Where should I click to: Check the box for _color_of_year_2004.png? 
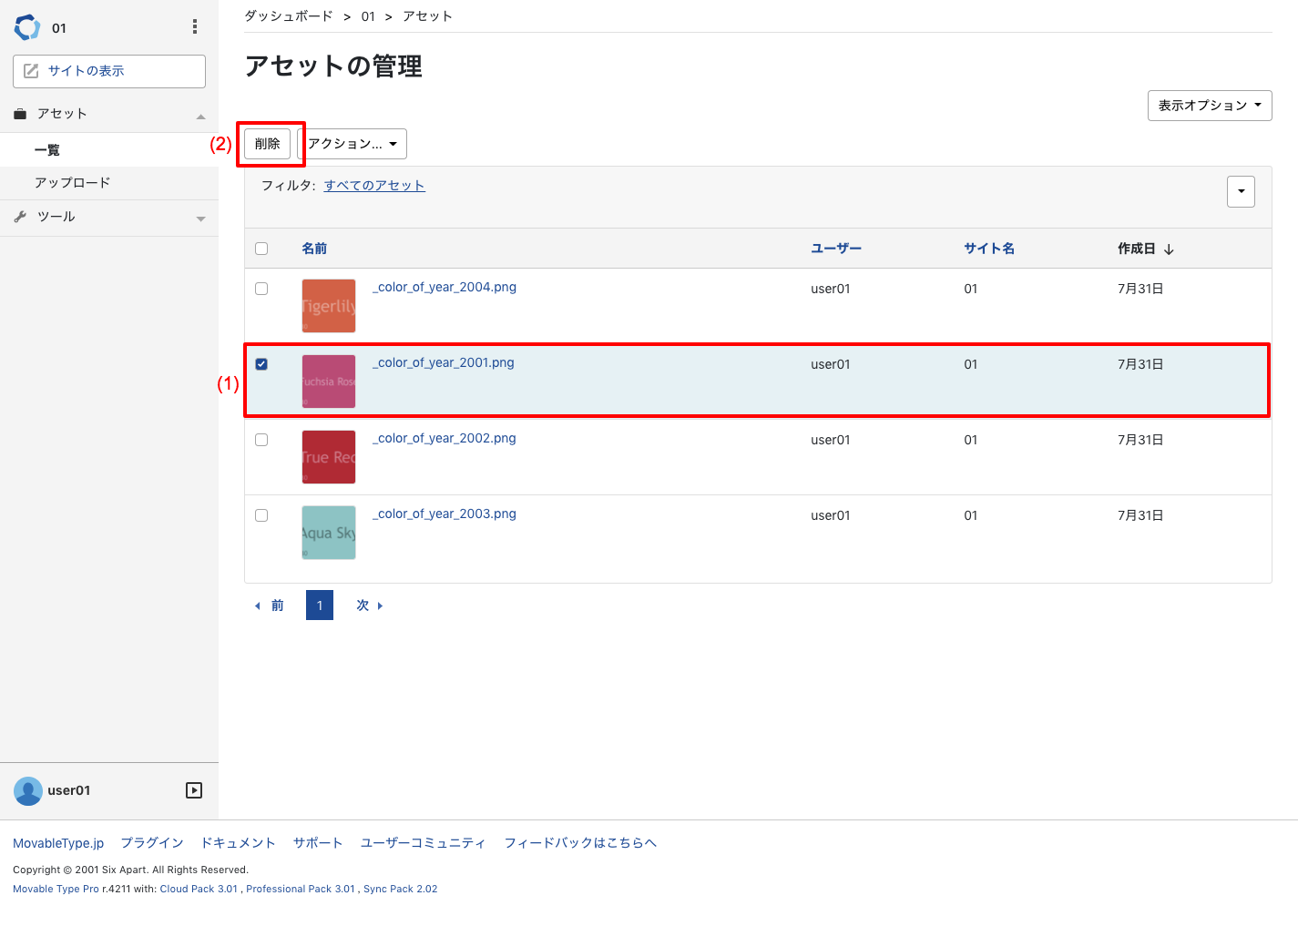(261, 289)
